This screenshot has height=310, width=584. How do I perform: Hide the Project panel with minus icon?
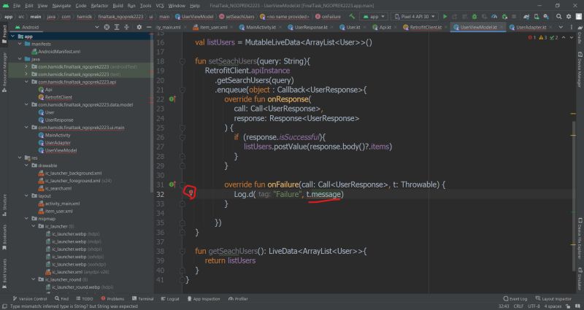[149, 27]
